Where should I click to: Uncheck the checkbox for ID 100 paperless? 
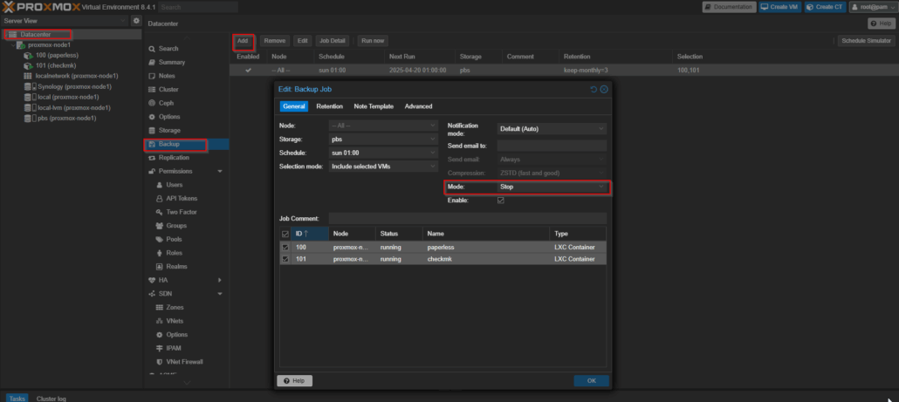tap(285, 248)
